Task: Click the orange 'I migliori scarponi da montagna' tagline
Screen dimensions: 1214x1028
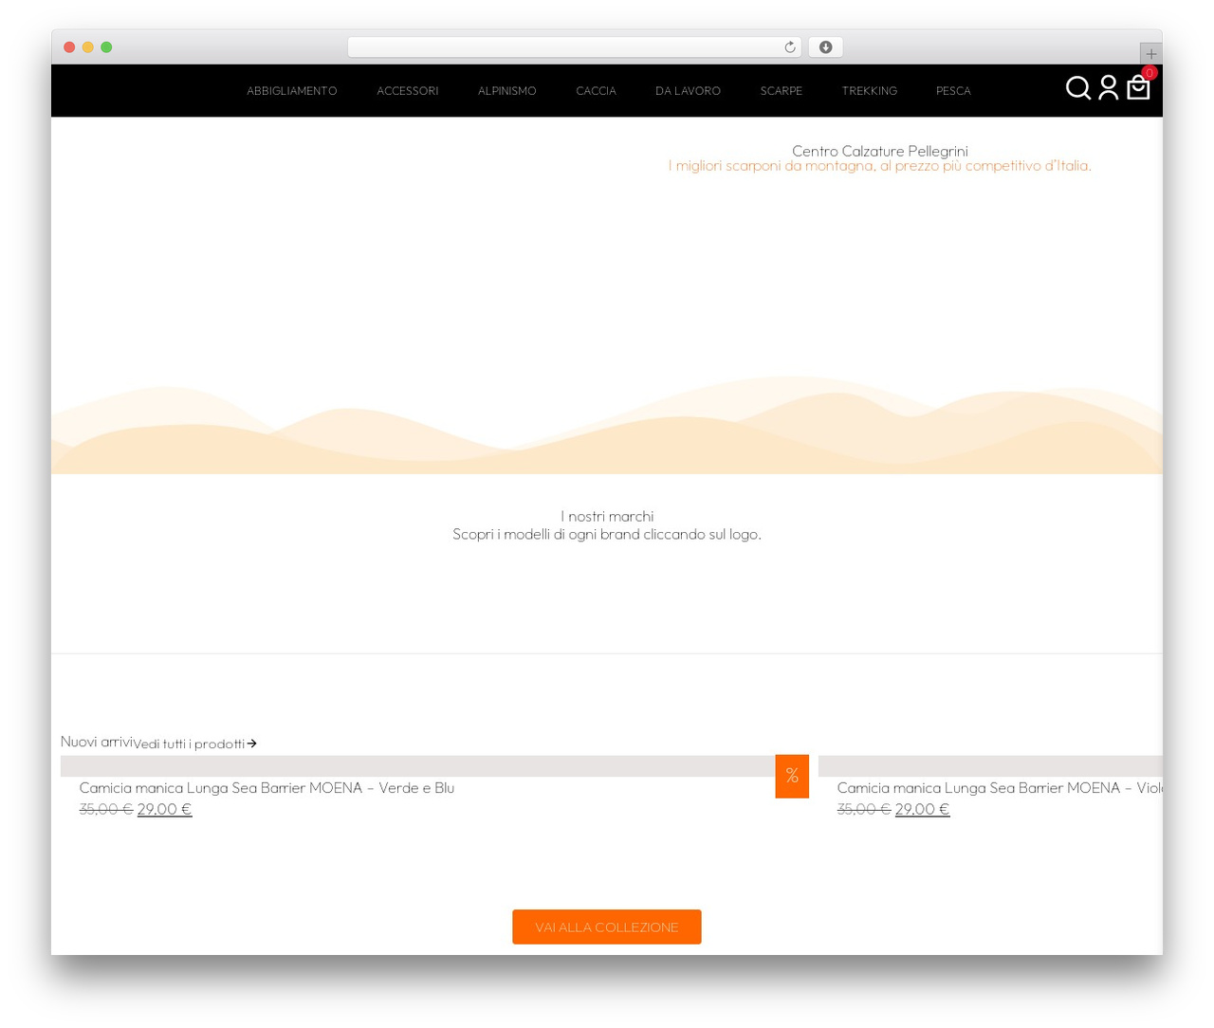Action: tap(880, 166)
